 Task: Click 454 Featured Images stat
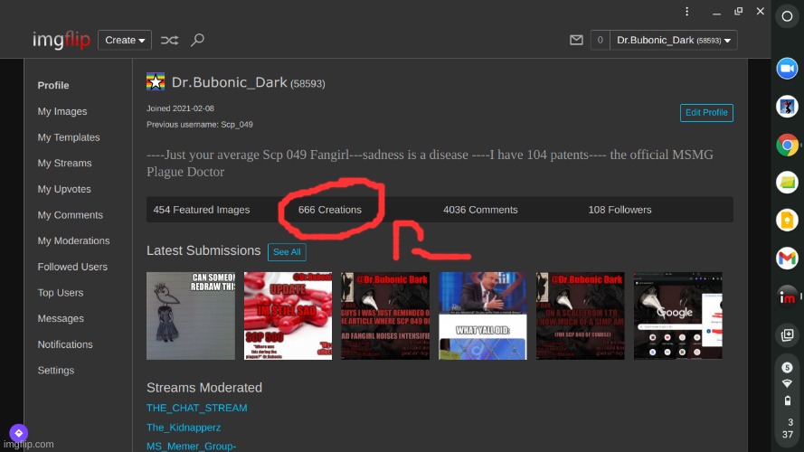[202, 210]
